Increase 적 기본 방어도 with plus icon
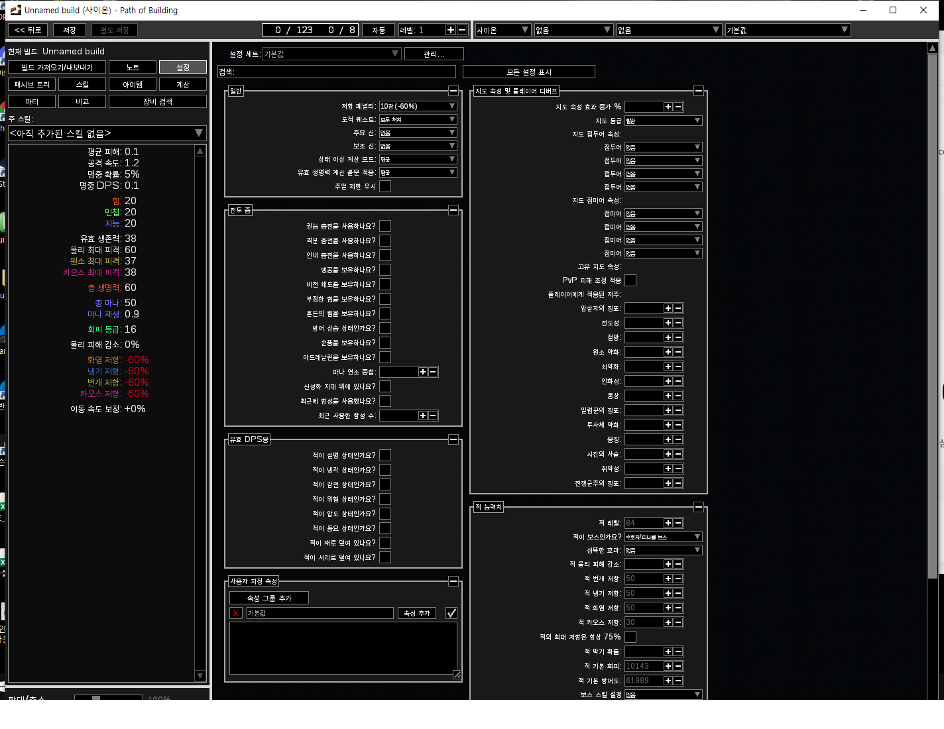Screen dimensions: 944x729 point(668,681)
